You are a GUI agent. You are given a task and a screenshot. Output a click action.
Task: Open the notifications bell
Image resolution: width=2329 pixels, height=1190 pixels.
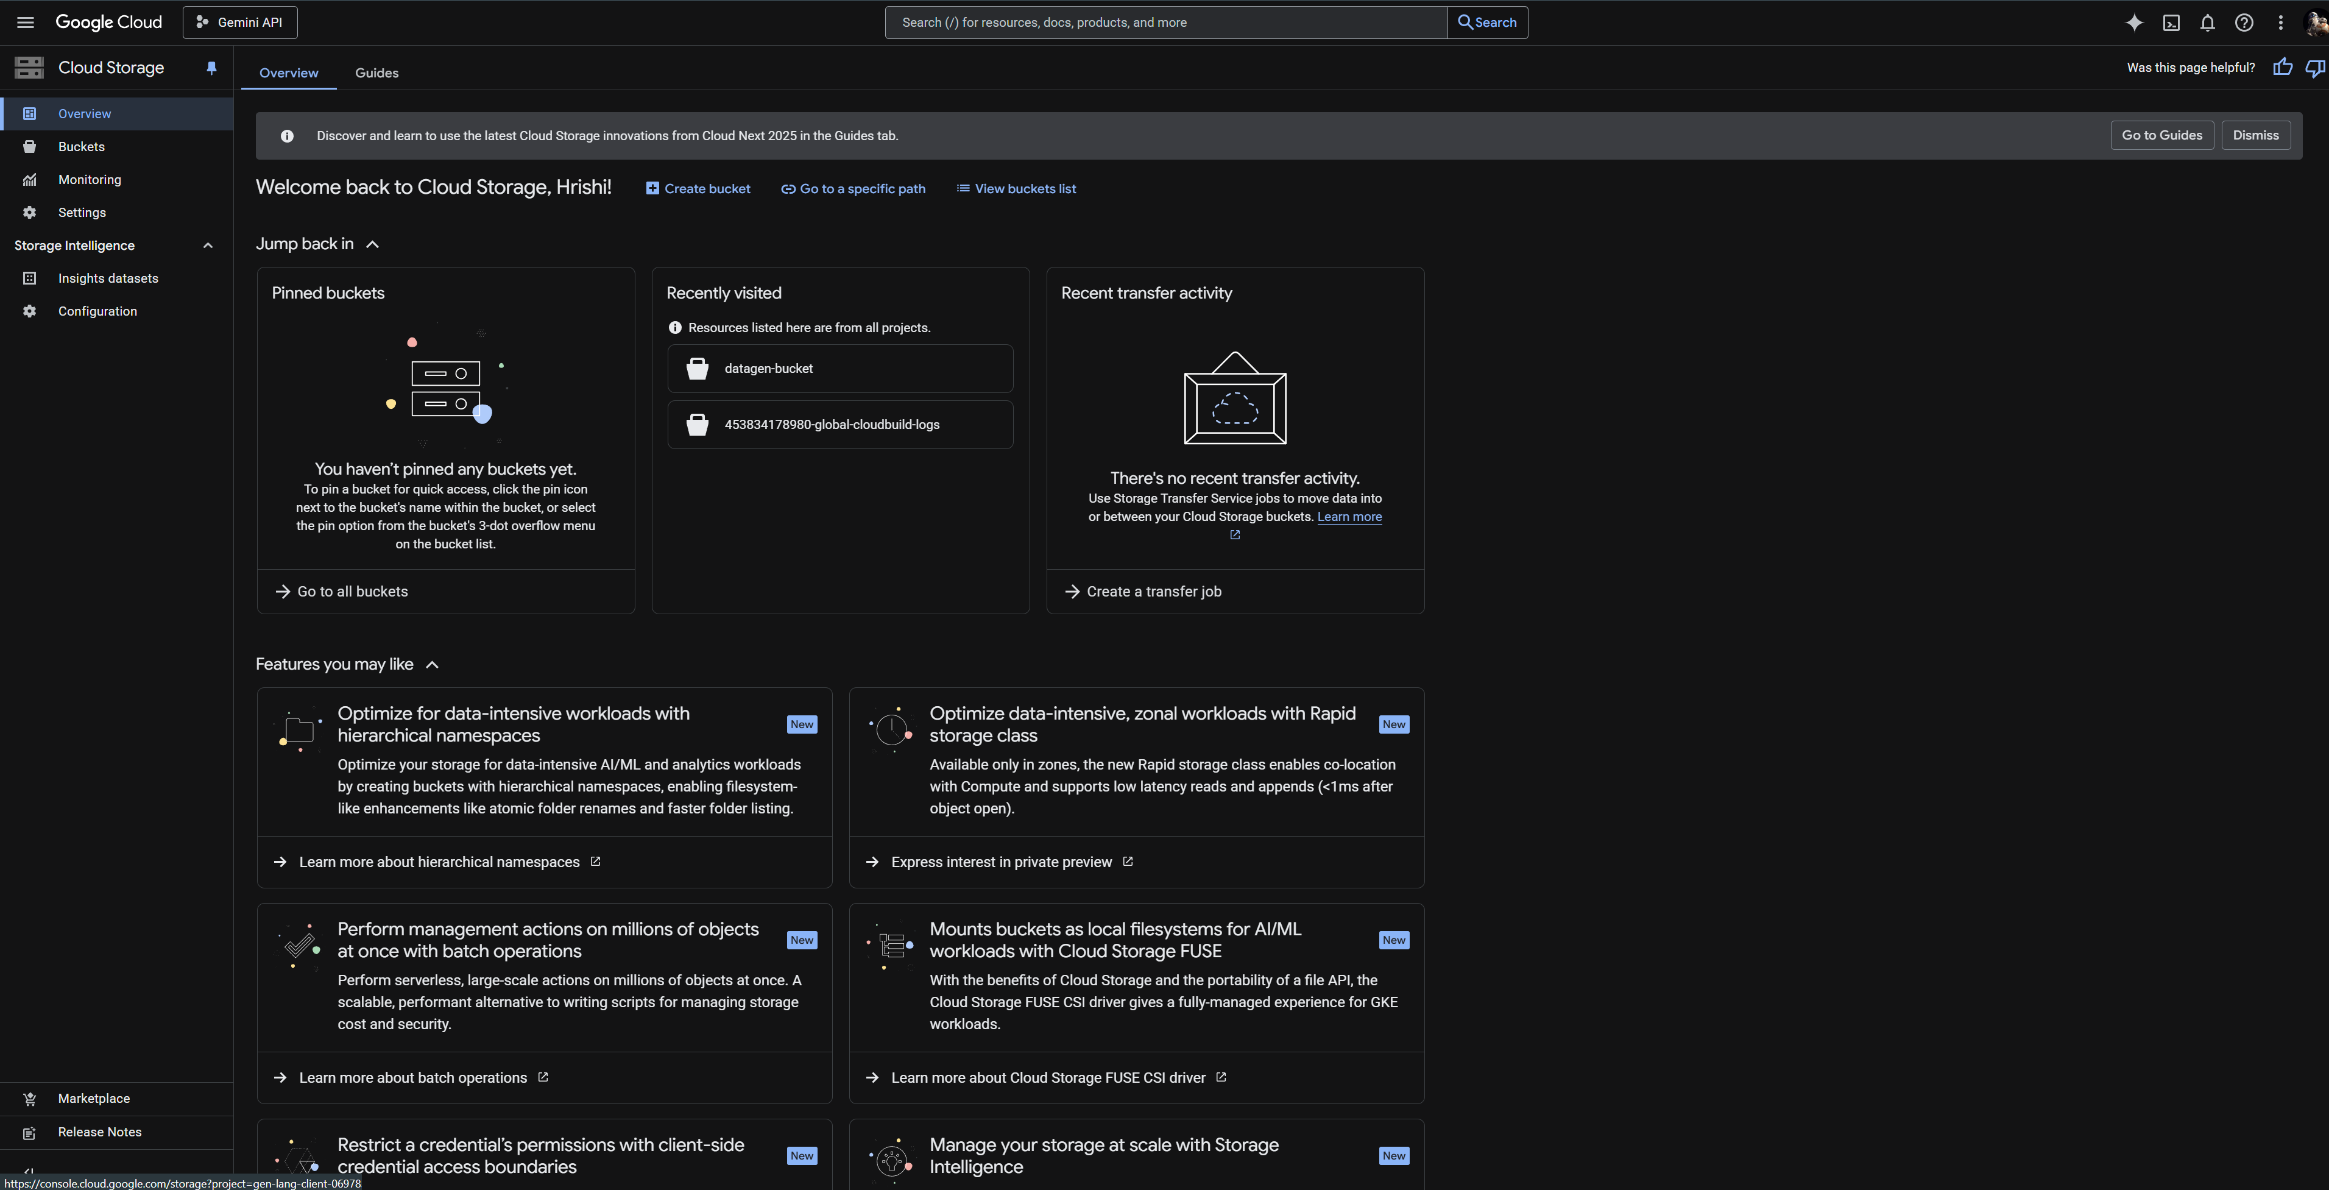tap(2207, 23)
